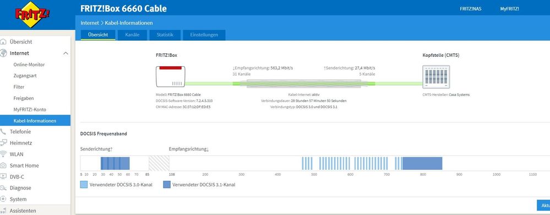Open the Smart Home menu
The image size is (550, 215).
(x=24, y=165)
